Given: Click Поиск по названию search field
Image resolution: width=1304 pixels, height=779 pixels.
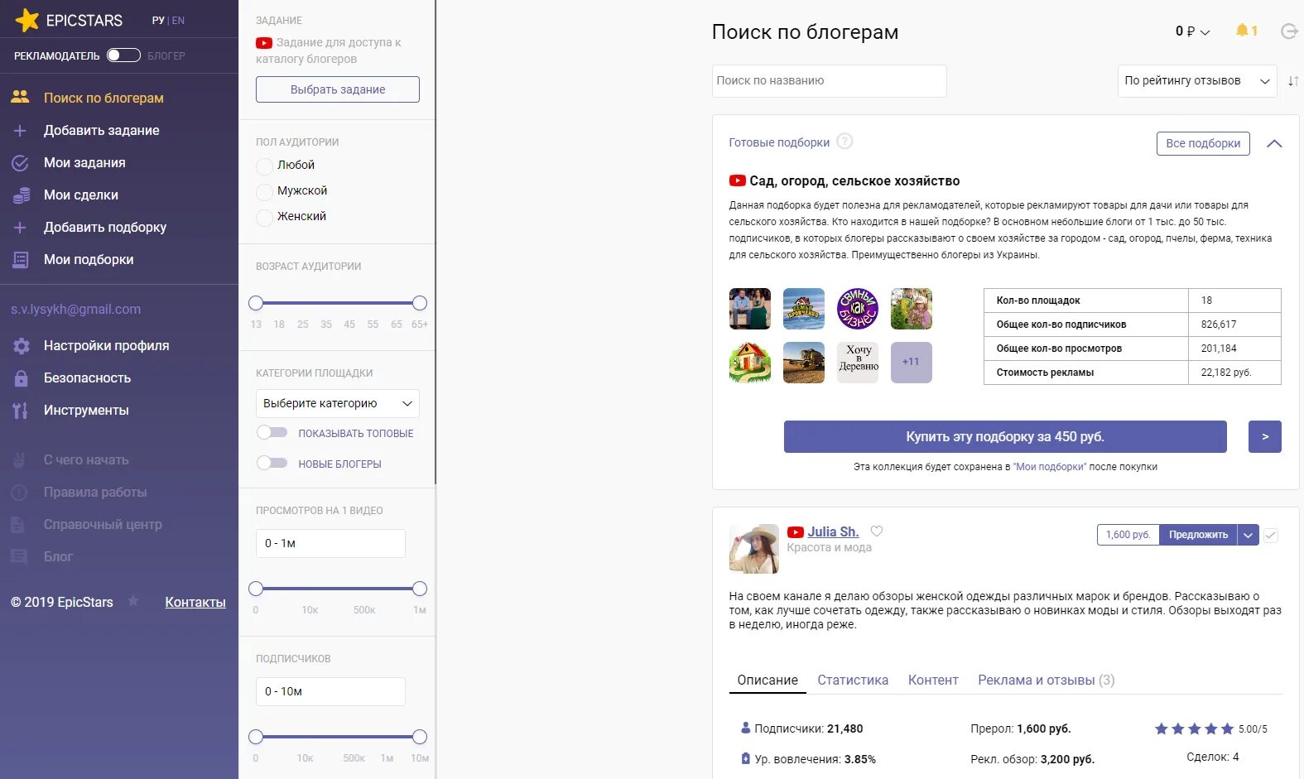Looking at the screenshot, I should coord(830,81).
